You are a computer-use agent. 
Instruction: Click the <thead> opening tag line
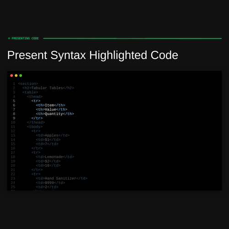(35, 97)
